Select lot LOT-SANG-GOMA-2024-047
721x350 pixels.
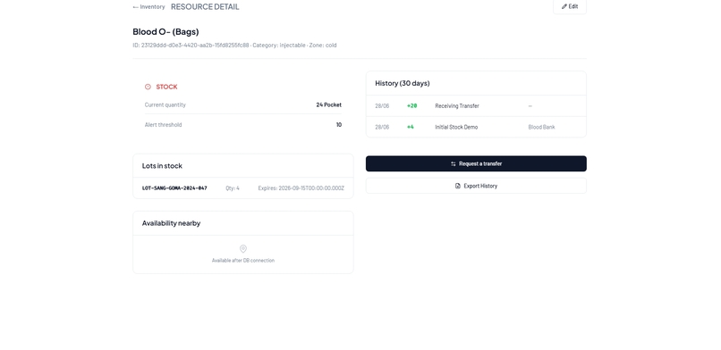pos(174,188)
